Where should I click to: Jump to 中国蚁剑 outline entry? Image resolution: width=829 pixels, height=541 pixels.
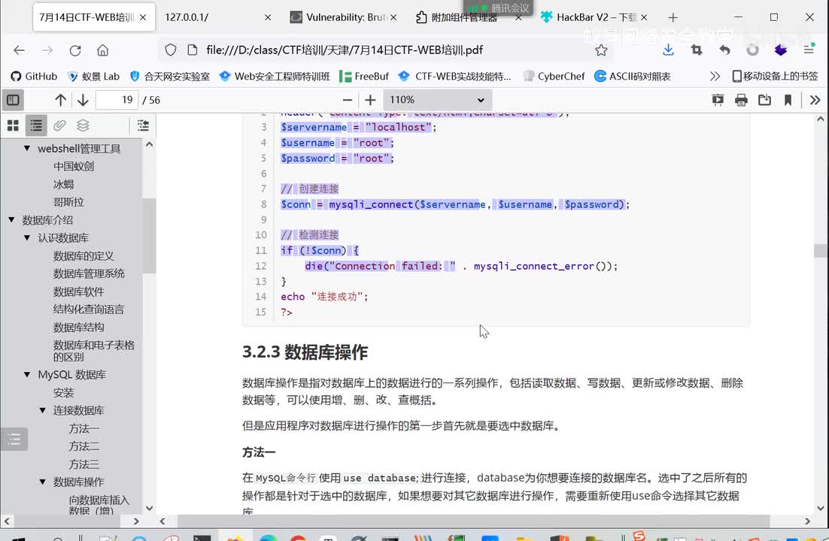(74, 166)
